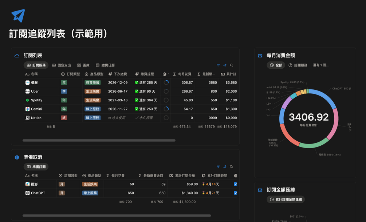The image size is (366, 222).
Task: Click the paper plane page icon
Action: [18, 16]
